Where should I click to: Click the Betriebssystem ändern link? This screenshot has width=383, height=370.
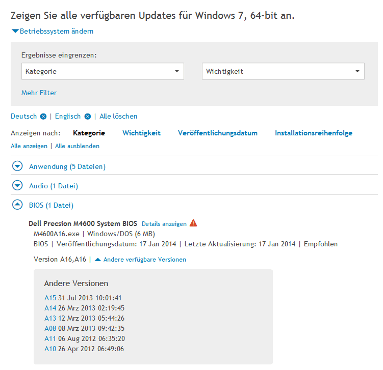pos(57,31)
